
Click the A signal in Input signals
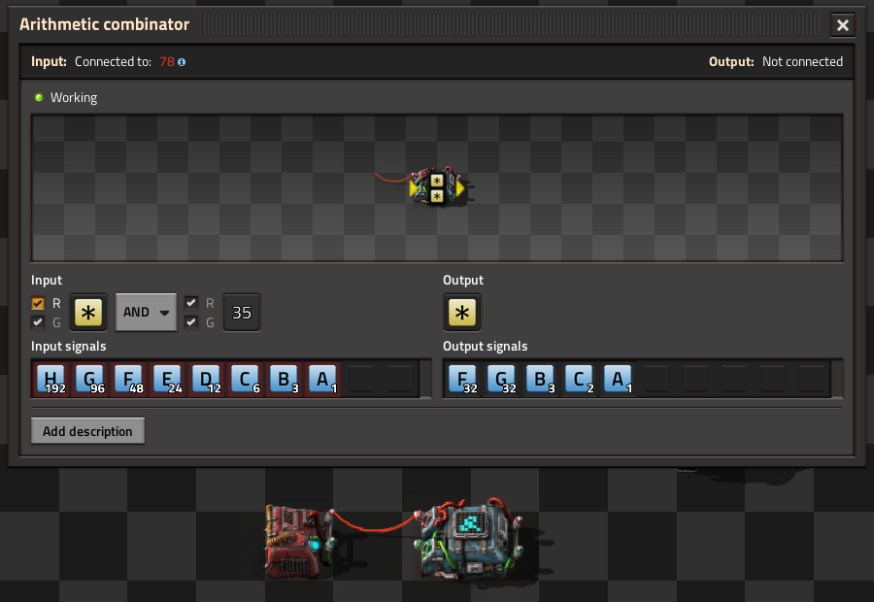[x=323, y=379]
